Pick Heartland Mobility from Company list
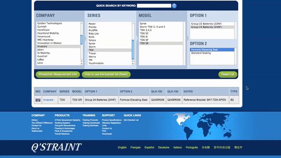Screen dimensions: 281x158 point(48,33)
